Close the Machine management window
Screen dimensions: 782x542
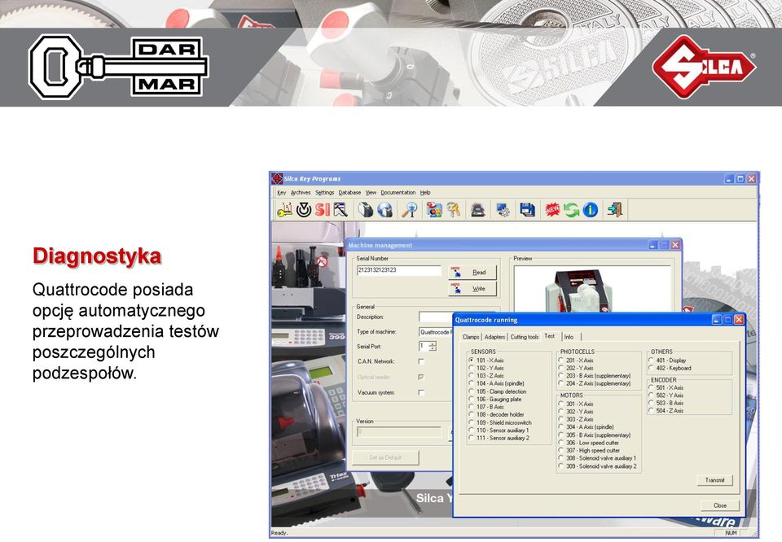click(x=675, y=245)
